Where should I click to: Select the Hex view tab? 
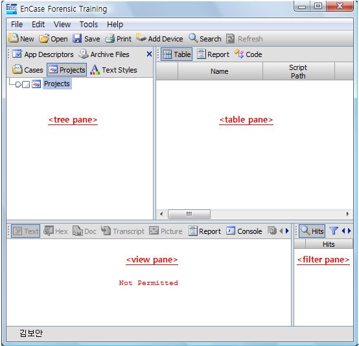[x=56, y=231]
